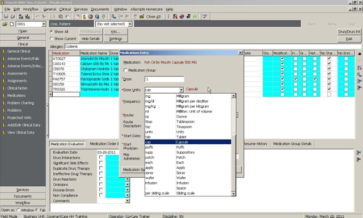The height and width of the screenshot is (218, 363).
Task: Switch to the Resume History tab
Action: (255, 144)
